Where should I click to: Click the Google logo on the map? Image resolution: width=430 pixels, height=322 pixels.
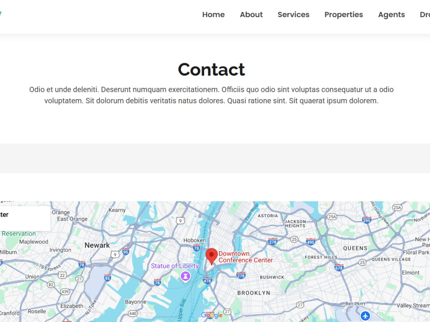point(212,315)
